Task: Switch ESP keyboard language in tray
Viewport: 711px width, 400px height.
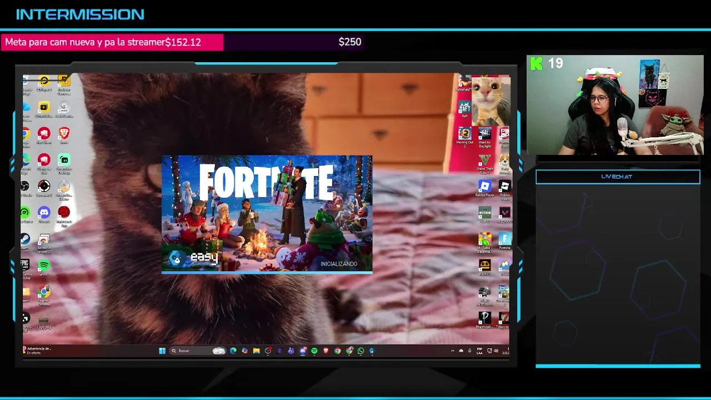Action: coord(479,351)
